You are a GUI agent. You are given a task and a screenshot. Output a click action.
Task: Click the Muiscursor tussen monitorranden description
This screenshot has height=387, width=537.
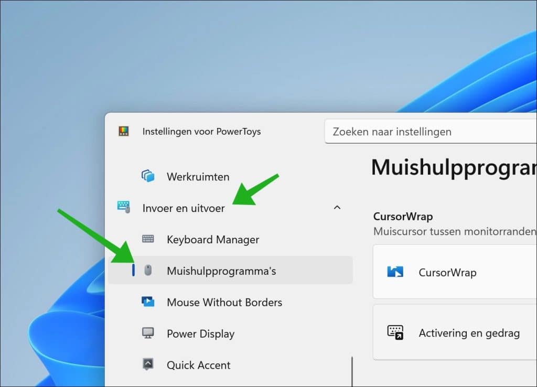(x=455, y=231)
